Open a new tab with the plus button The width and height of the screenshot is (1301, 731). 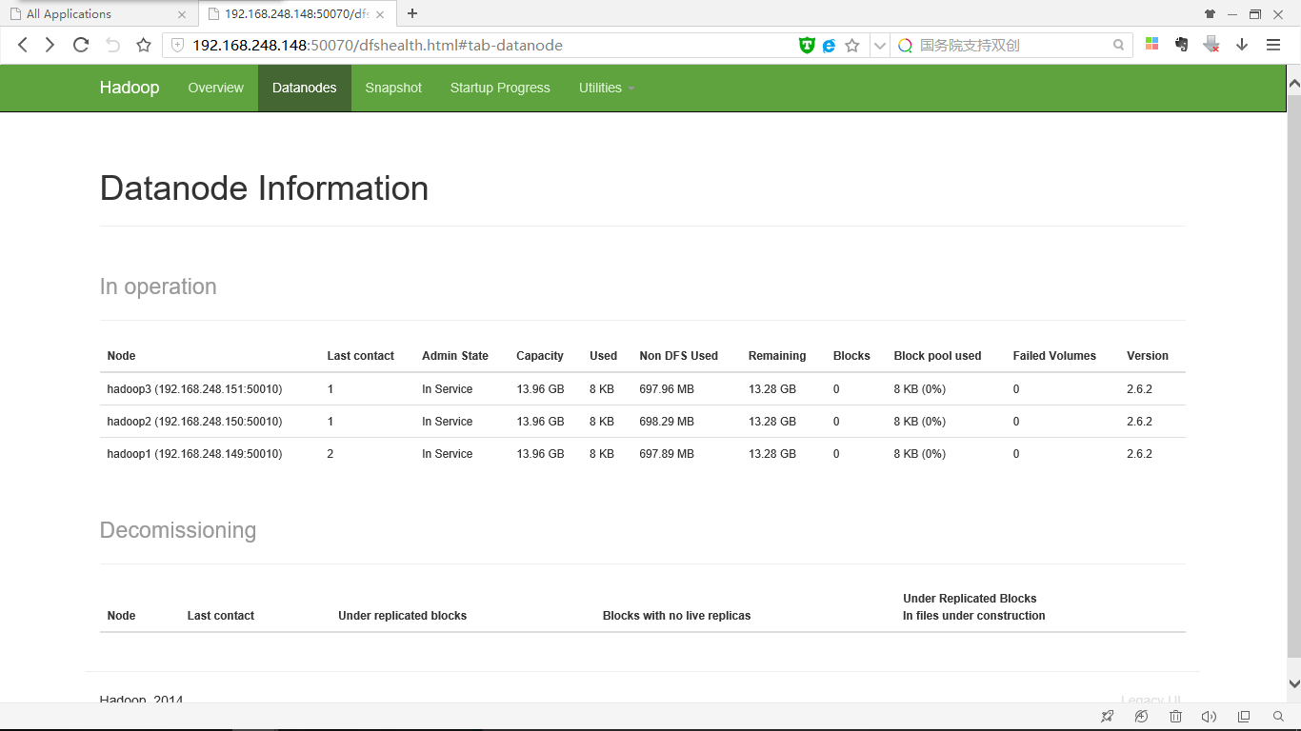point(412,13)
